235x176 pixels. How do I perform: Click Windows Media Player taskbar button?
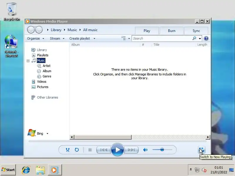55,170
